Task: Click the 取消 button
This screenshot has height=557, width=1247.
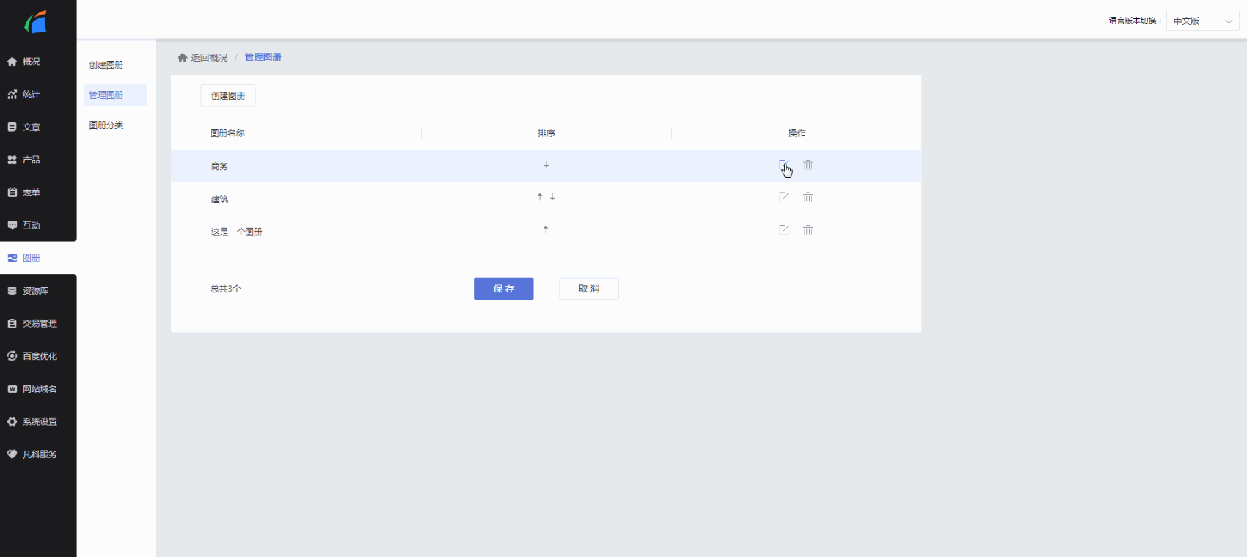Action: (x=589, y=289)
